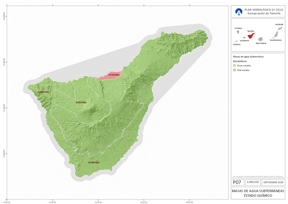Click the Masas de Agua Subterráneas title
The image size is (288, 204).
[x=258, y=193]
